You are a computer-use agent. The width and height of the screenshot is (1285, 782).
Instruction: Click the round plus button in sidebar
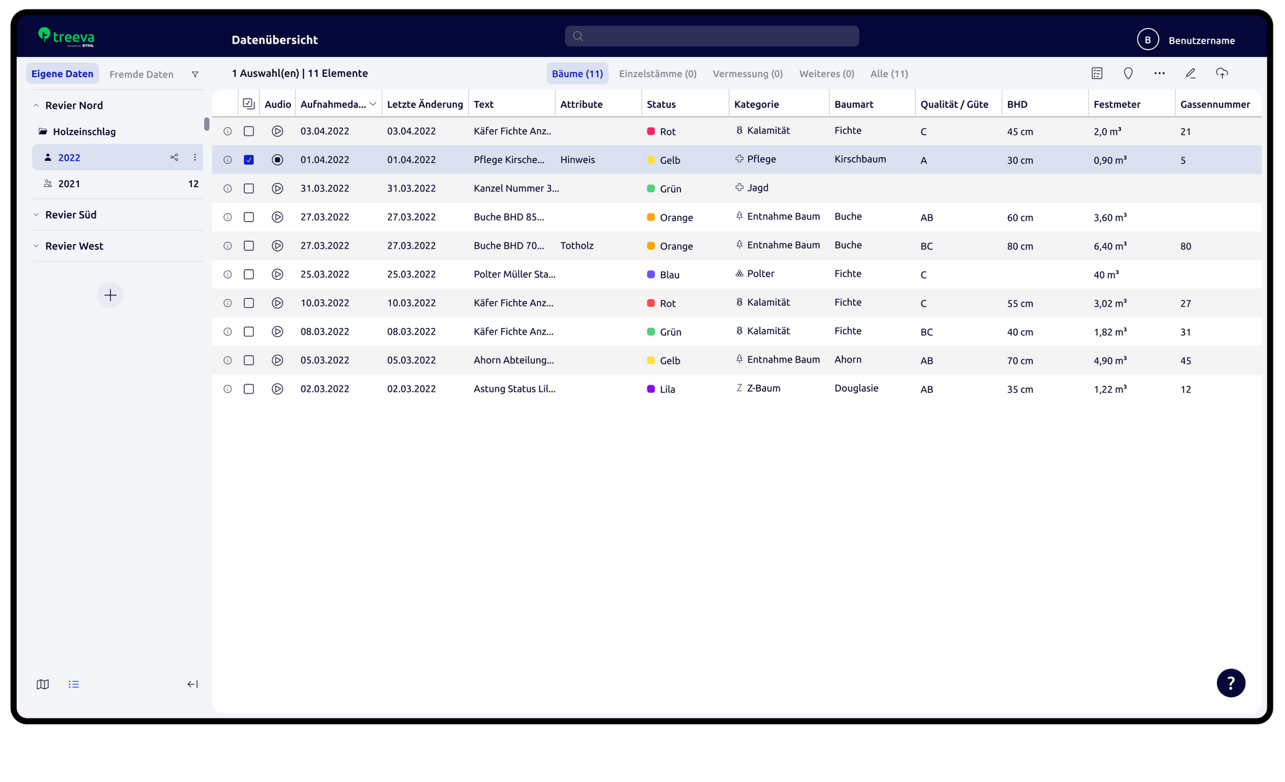tap(111, 295)
